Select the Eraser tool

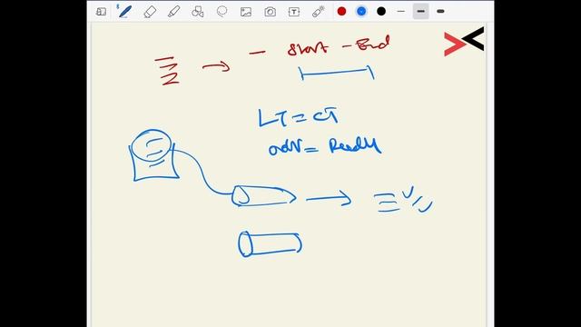(x=150, y=12)
